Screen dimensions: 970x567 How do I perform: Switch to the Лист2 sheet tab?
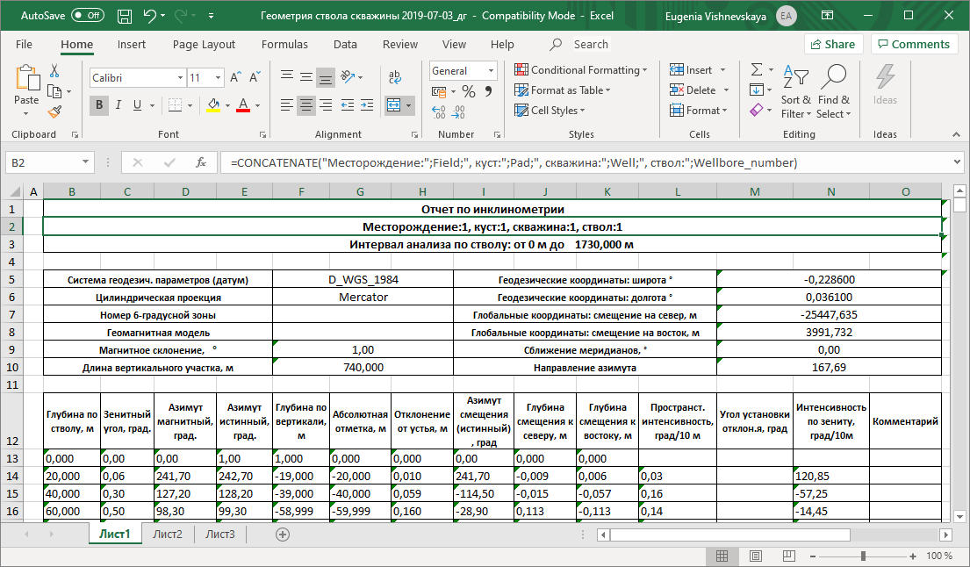[168, 534]
